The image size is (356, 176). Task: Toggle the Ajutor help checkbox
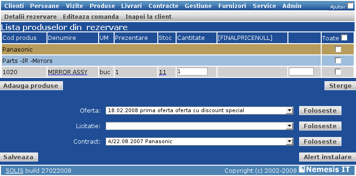coord(350,6)
